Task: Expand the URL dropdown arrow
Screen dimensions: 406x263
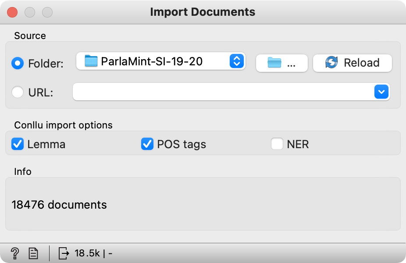Action: coord(381,92)
